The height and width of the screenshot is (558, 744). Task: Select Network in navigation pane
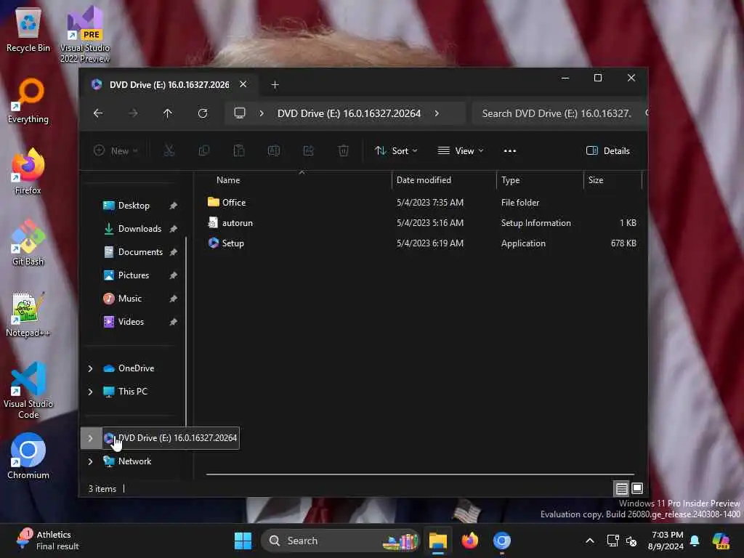134,461
